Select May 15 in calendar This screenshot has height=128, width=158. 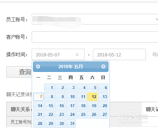click(x=49, y=105)
